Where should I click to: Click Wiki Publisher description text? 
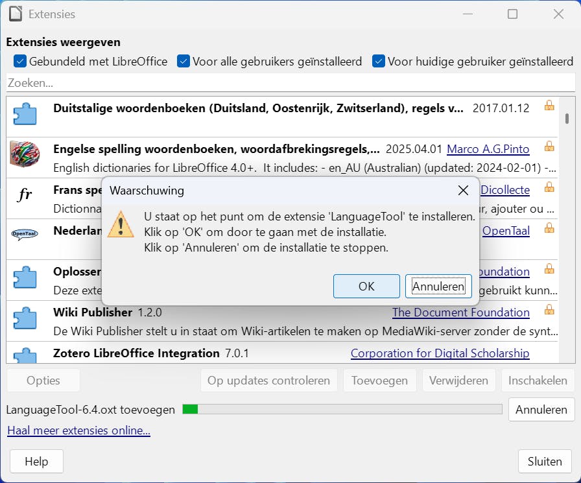click(x=305, y=331)
